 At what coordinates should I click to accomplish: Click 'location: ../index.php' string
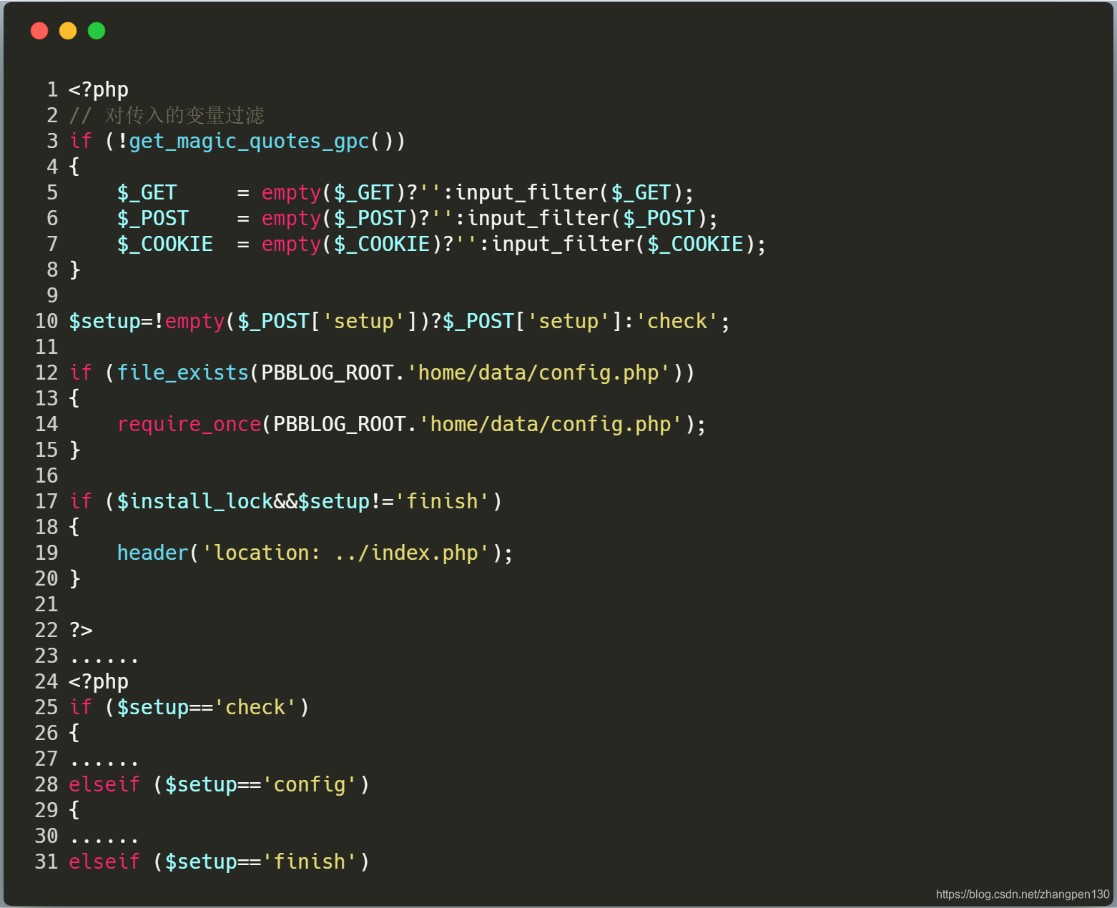(346, 553)
